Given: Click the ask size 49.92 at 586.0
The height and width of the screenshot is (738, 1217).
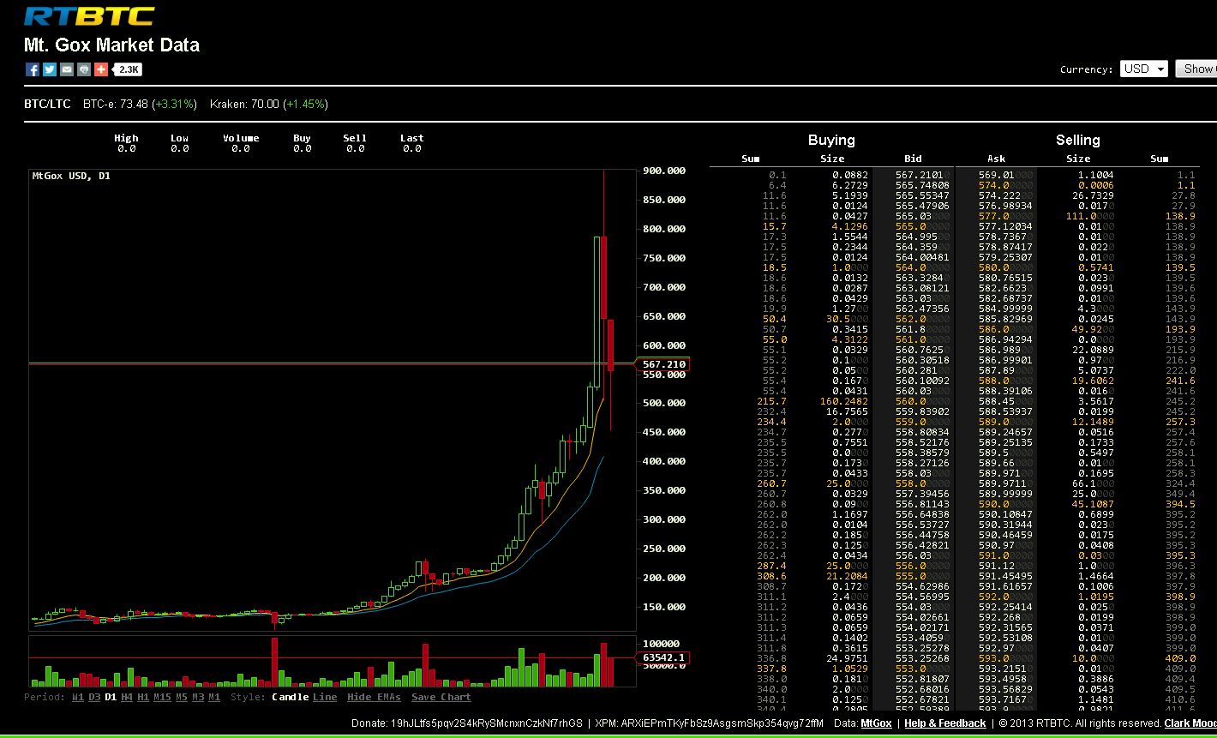Looking at the screenshot, I should click(1095, 329).
